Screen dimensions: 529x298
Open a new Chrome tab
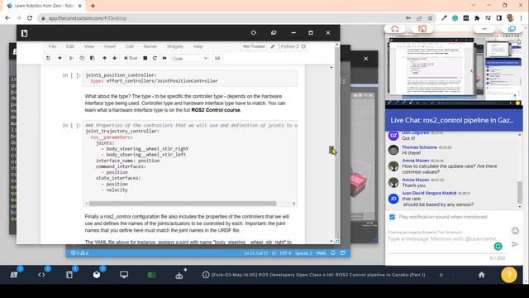(93, 6)
